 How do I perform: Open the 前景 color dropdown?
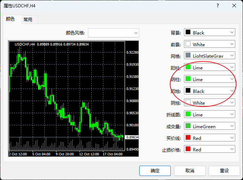coord(210,44)
